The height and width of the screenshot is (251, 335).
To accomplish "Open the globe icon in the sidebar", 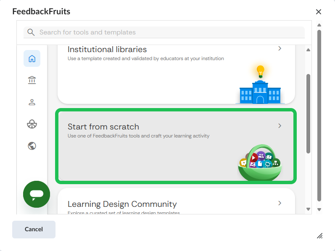I will click(x=32, y=146).
